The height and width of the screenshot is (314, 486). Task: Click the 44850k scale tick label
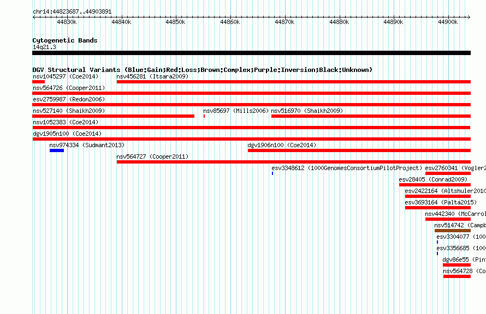click(175, 22)
